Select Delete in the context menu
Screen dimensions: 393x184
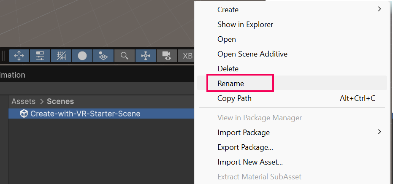(x=228, y=68)
